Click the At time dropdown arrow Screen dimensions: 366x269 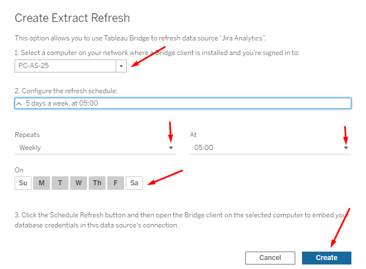click(x=346, y=148)
